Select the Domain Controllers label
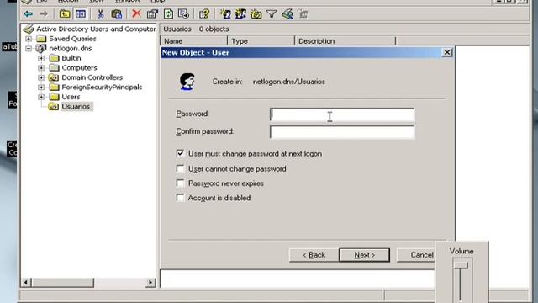 (x=92, y=77)
